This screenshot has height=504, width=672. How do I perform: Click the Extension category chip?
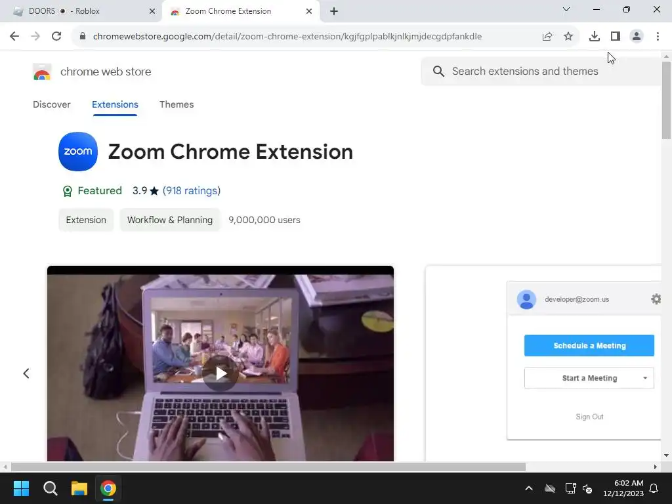pyautogui.click(x=86, y=220)
